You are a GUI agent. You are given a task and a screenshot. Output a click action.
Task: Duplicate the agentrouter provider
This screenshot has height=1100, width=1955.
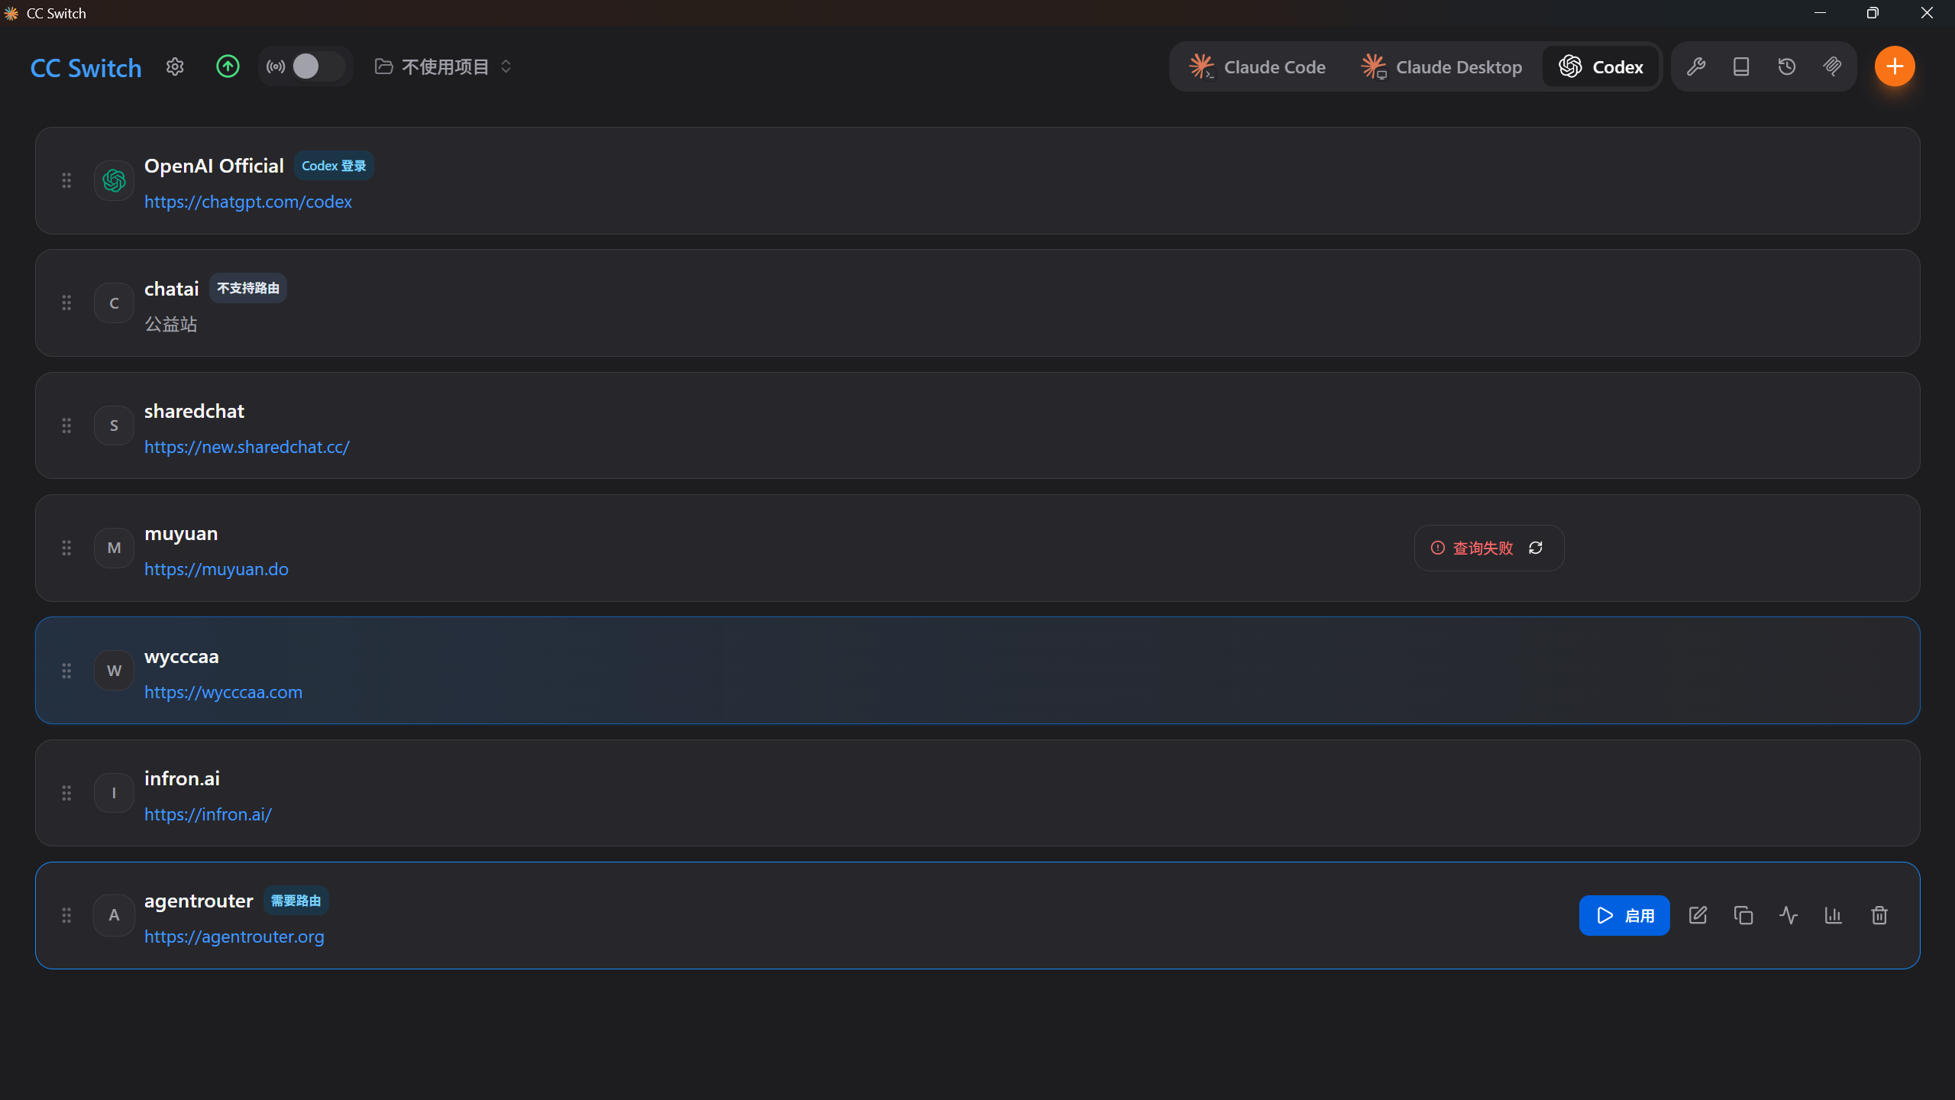(1743, 915)
